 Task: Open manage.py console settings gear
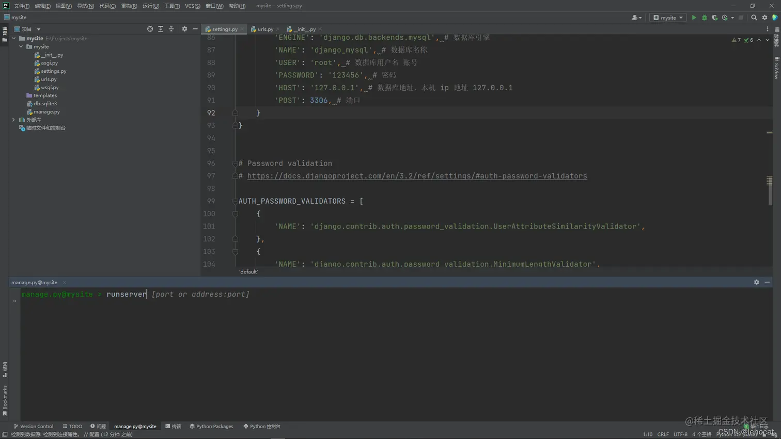757,282
